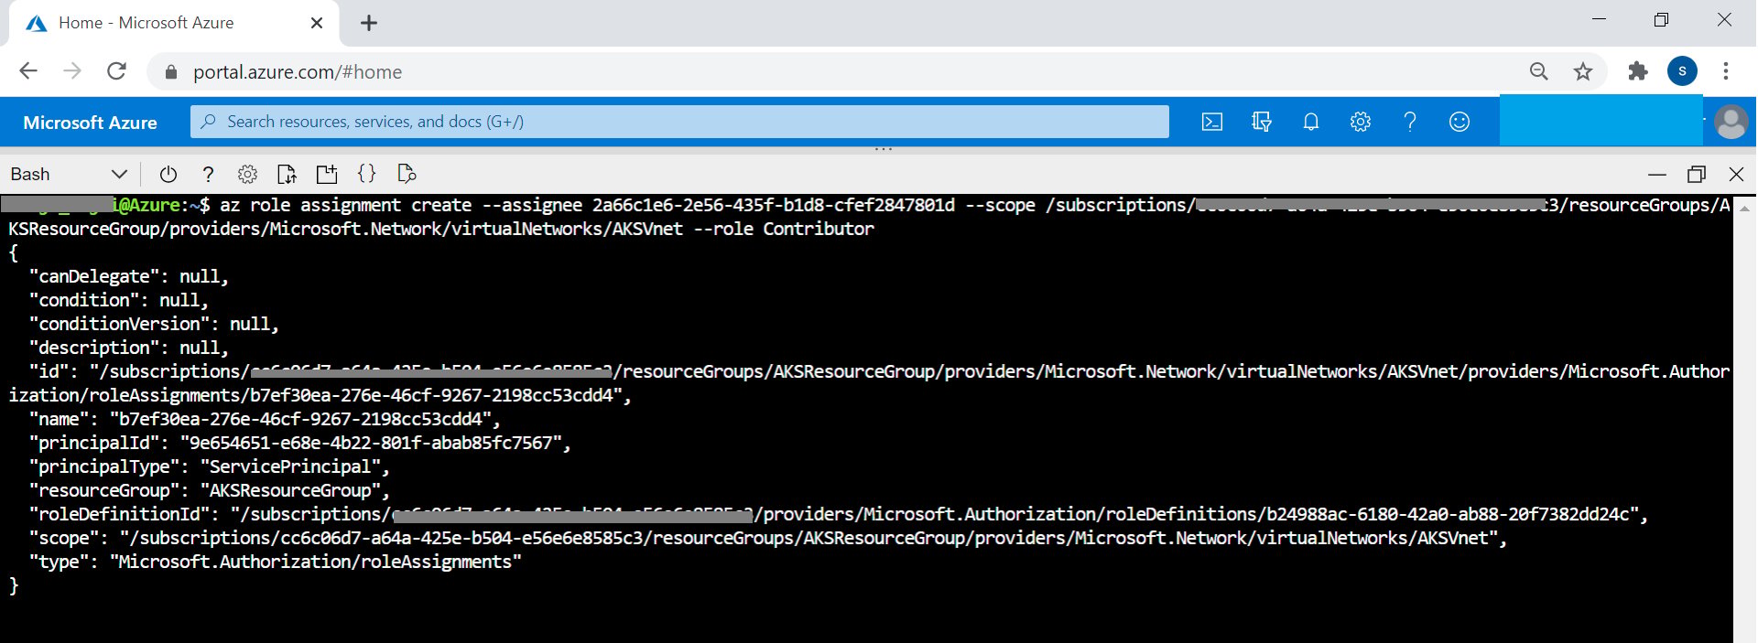The image size is (1758, 643).
Task: Click the web preview icon in Cloud Shell
Action: click(407, 174)
